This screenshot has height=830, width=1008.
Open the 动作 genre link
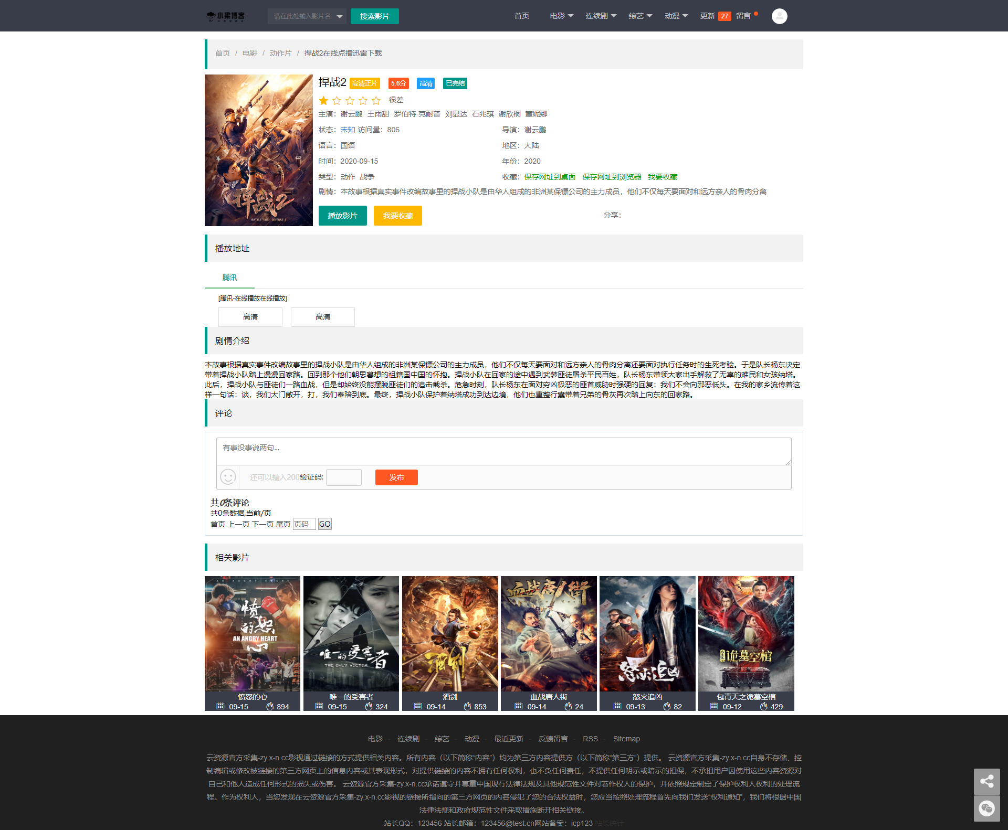click(348, 177)
